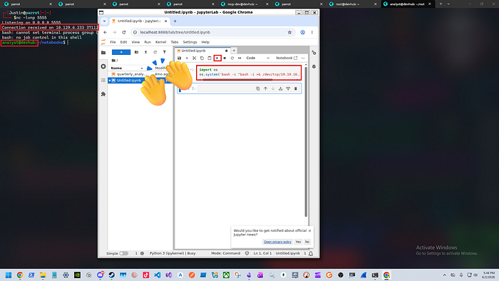Viewport: 499px width, 281px height.
Task: Insert a cell above via cell toolbar
Action: click(280, 88)
